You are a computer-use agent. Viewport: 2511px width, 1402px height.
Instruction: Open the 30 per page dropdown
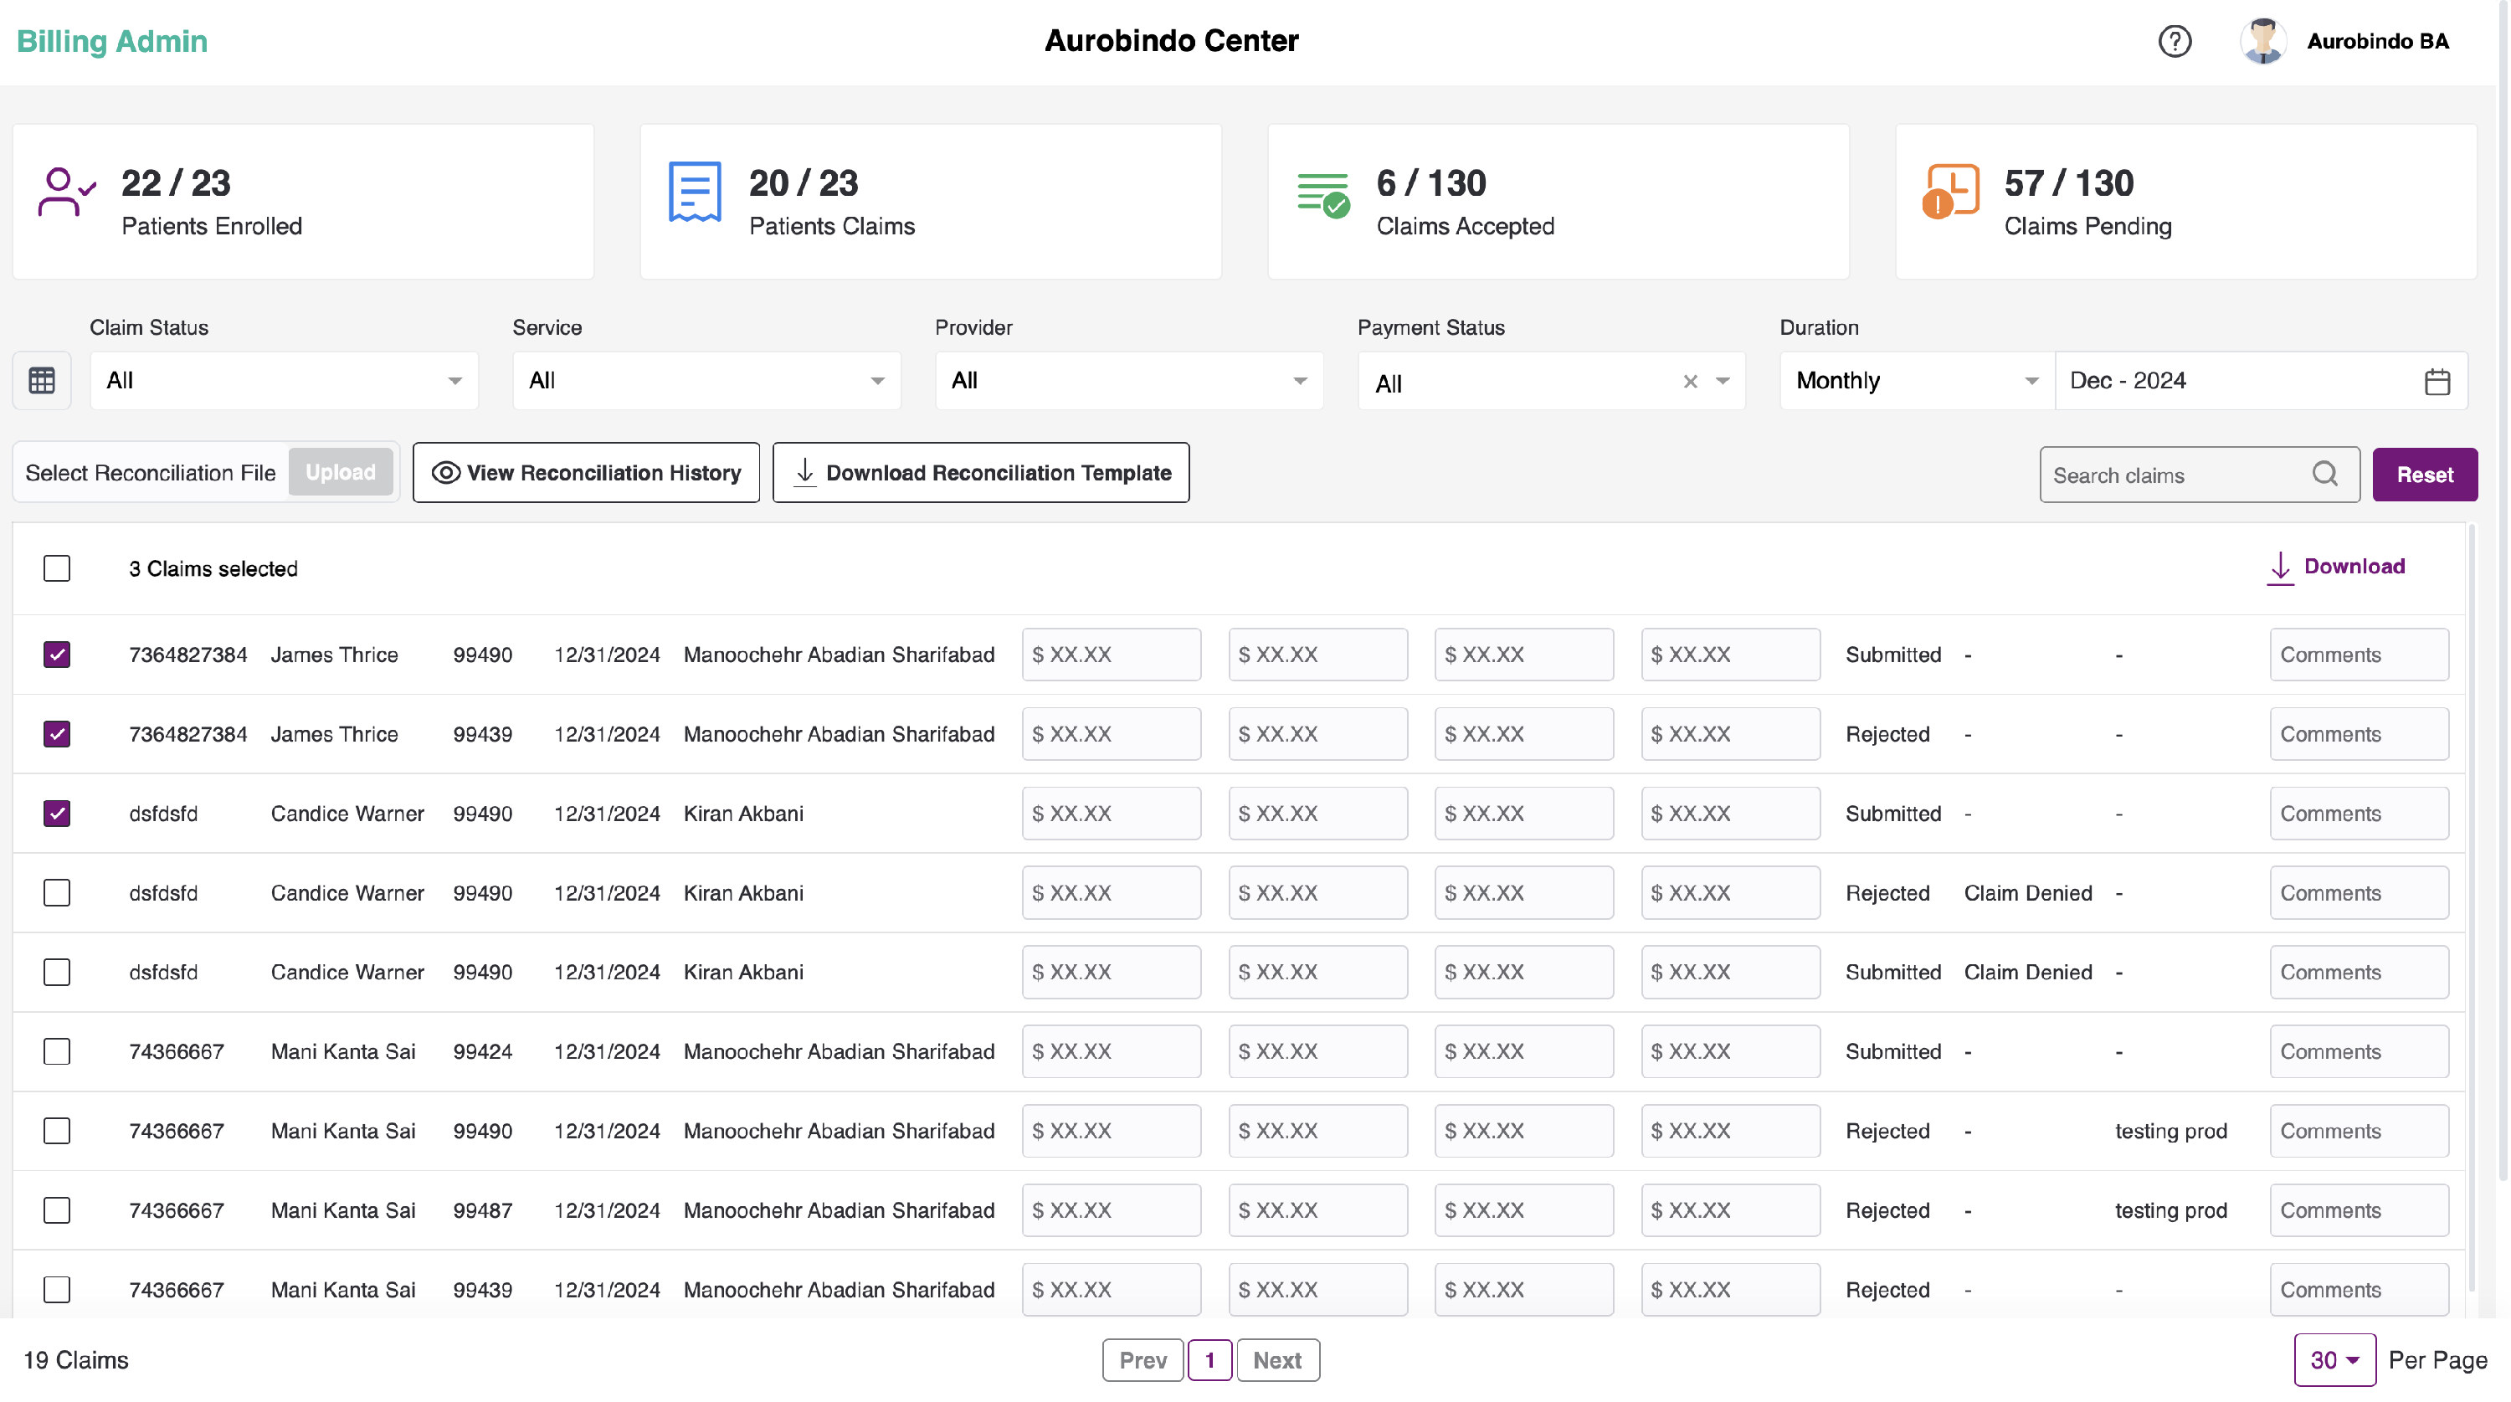click(x=2334, y=1360)
